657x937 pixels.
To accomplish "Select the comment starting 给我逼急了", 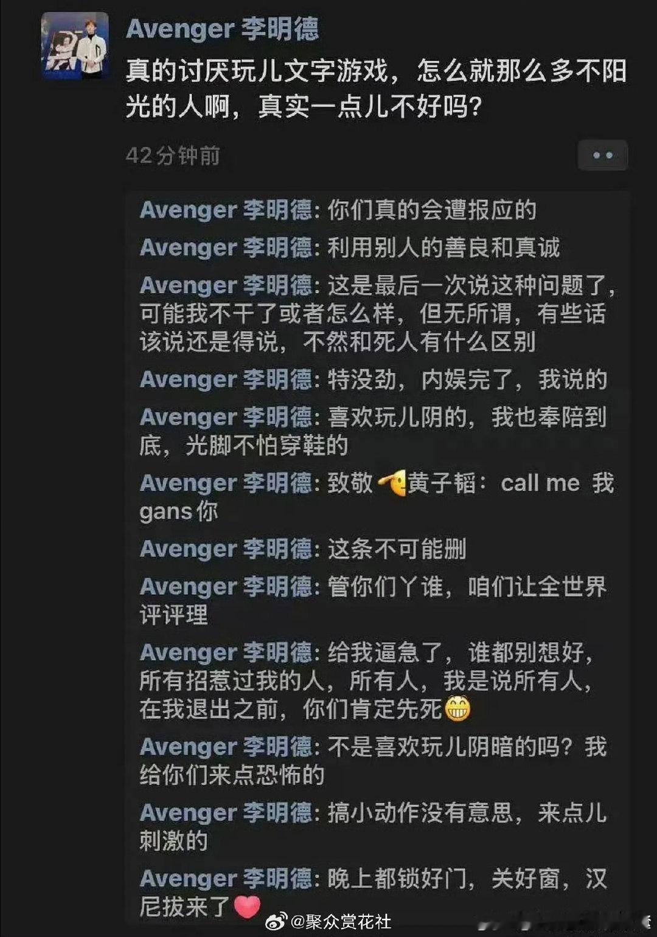I will pyautogui.click(x=367, y=681).
